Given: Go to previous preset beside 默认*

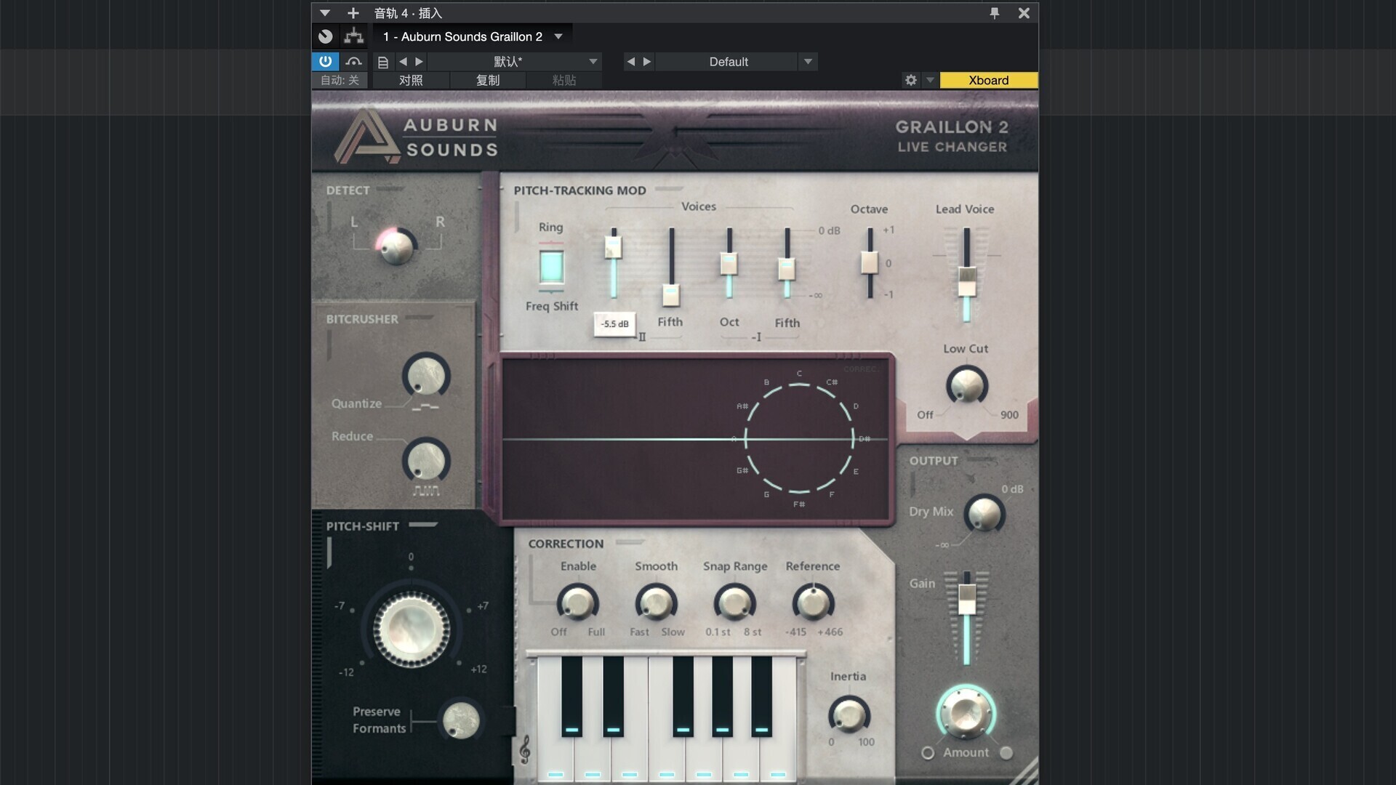Looking at the screenshot, I should click(403, 62).
